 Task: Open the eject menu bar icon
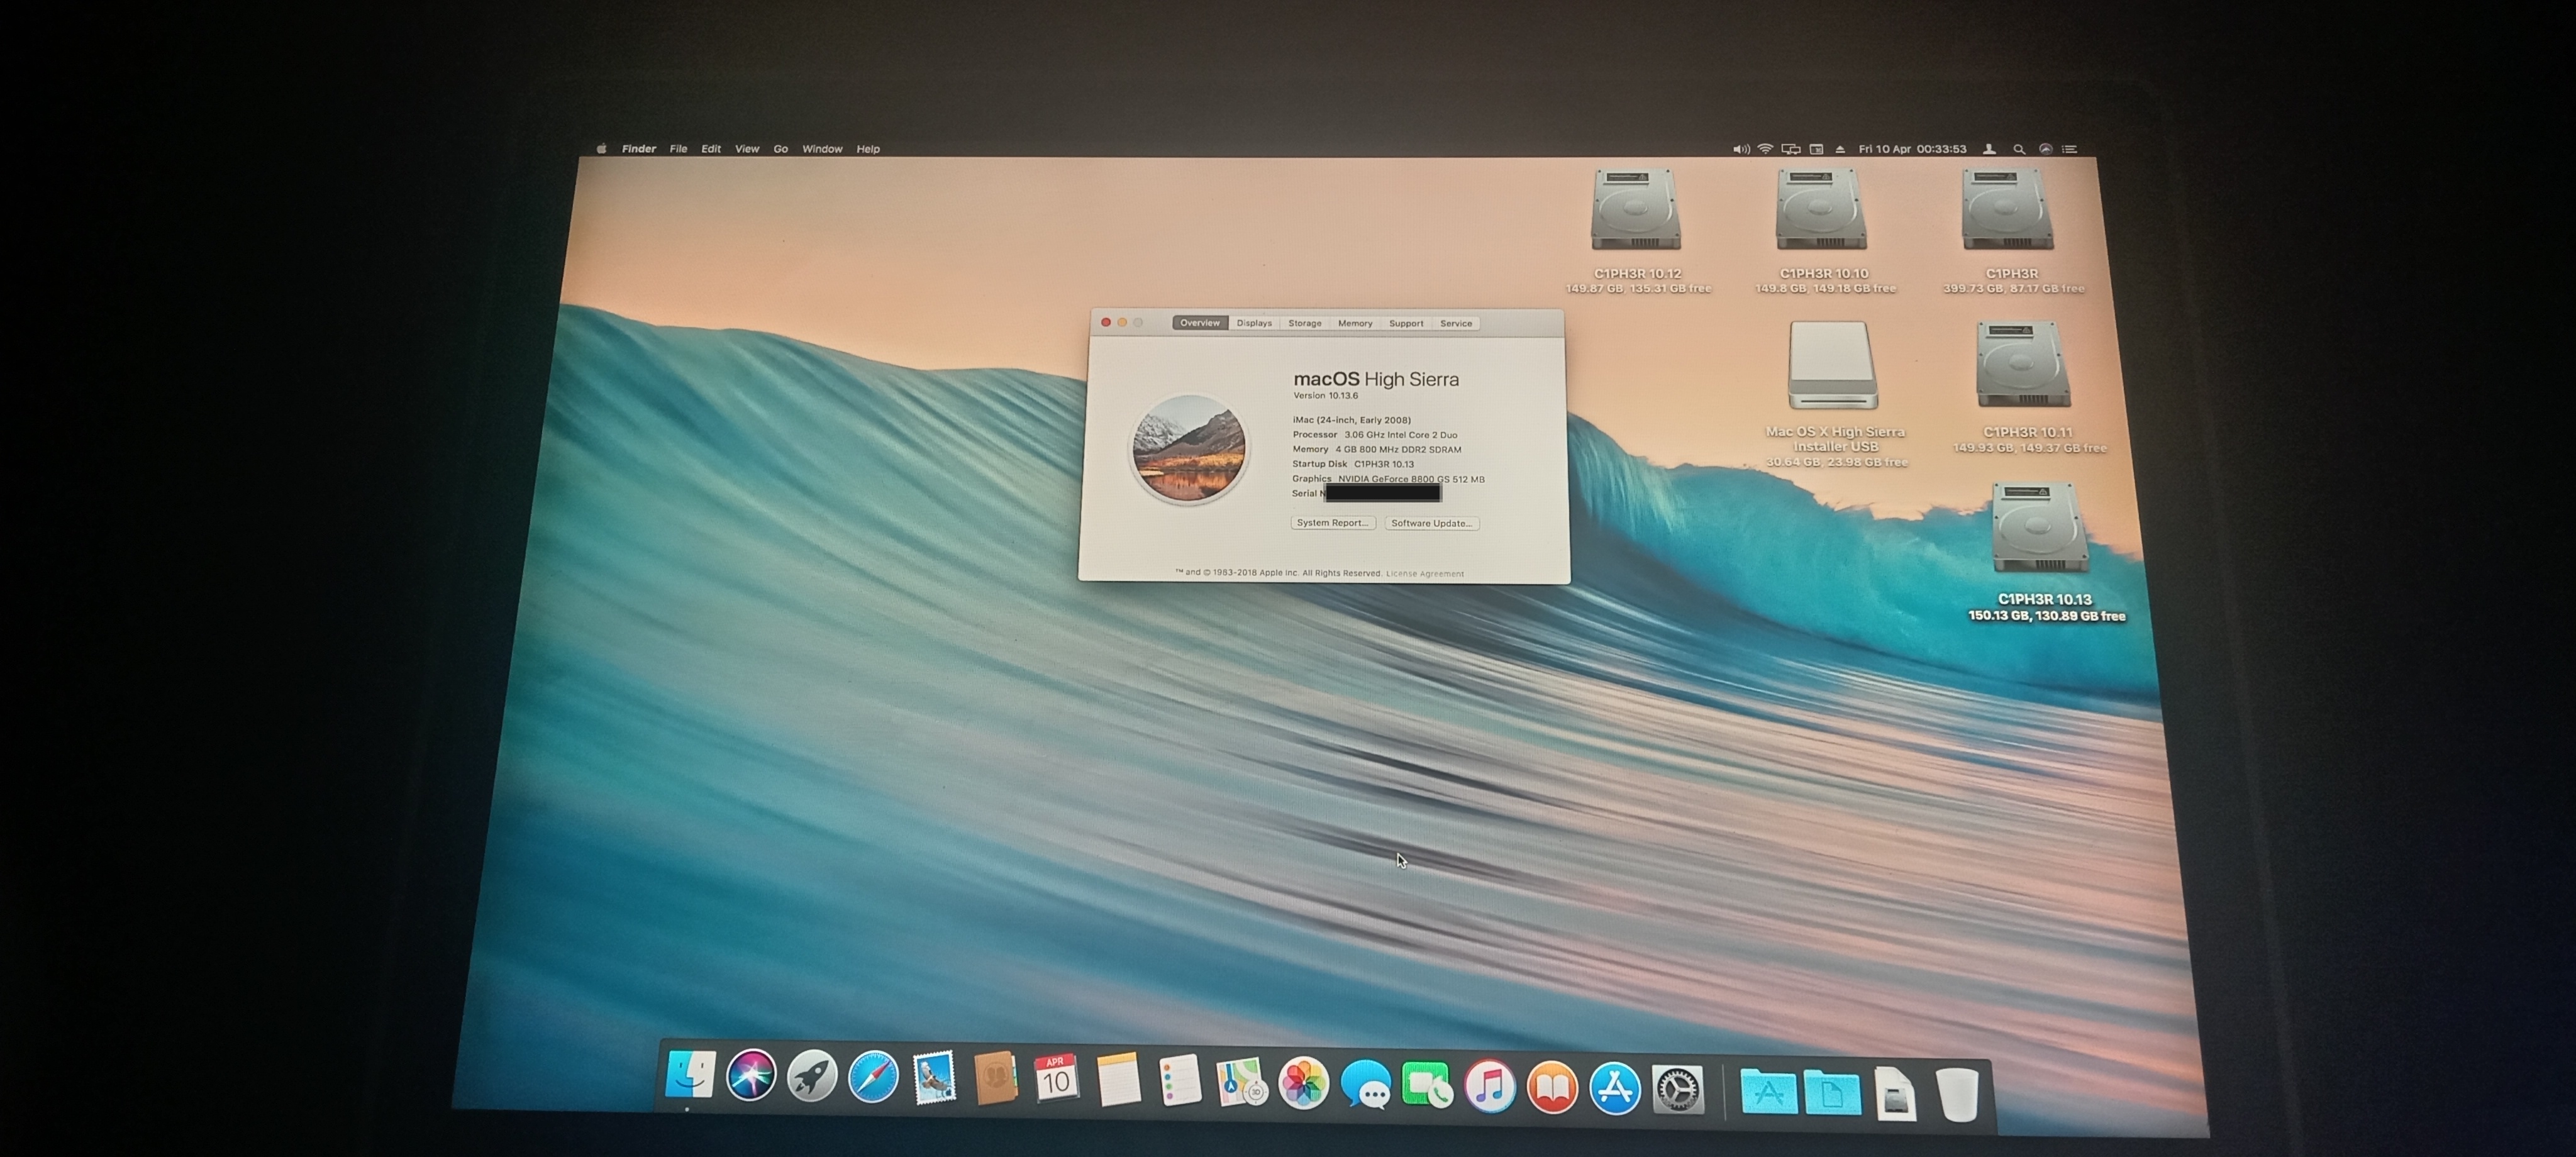coord(1840,149)
